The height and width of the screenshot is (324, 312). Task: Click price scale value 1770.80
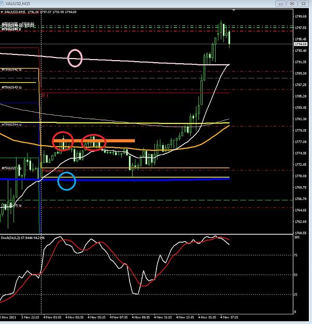click(301, 176)
